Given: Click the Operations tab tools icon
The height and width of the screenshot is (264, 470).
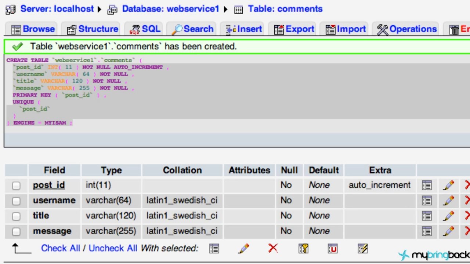Looking at the screenshot, I should click(x=382, y=30).
